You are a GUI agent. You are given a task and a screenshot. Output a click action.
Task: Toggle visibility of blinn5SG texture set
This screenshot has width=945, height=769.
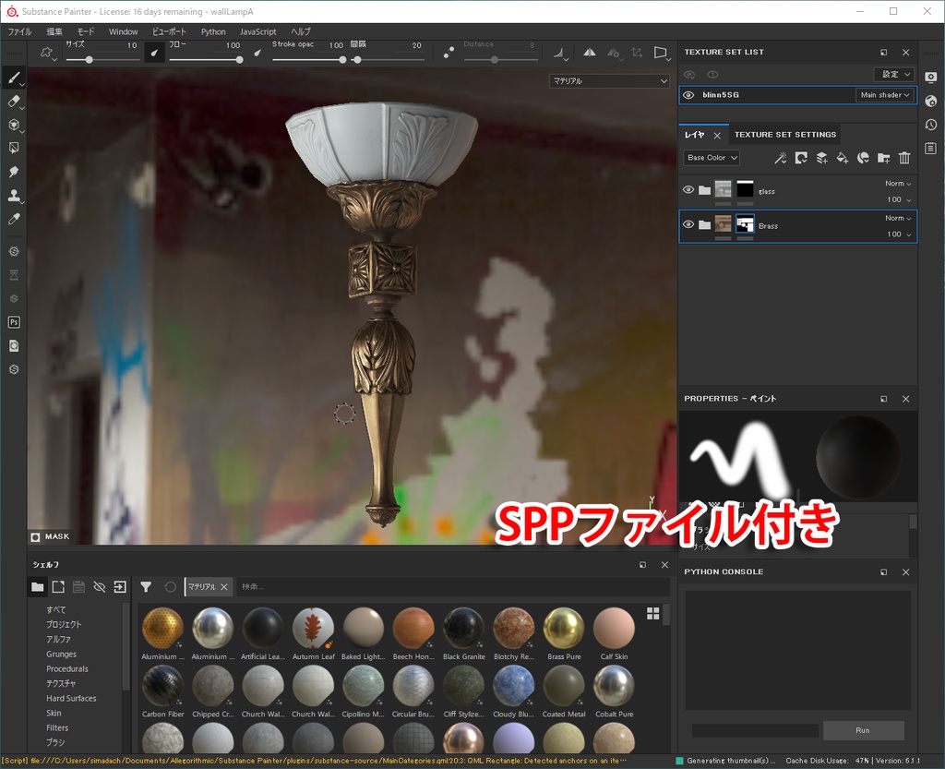pyautogui.click(x=688, y=95)
